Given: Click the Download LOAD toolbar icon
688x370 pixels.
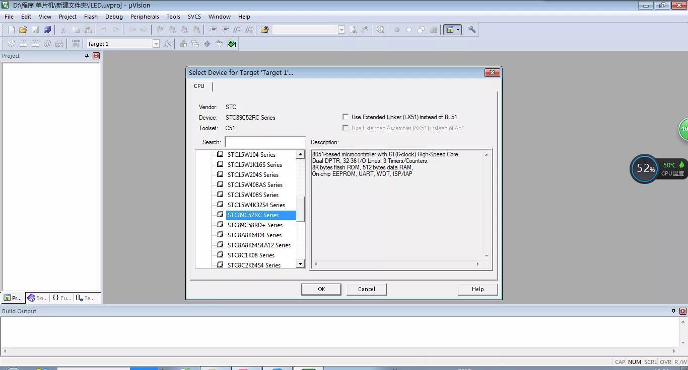Looking at the screenshot, I should click(76, 44).
